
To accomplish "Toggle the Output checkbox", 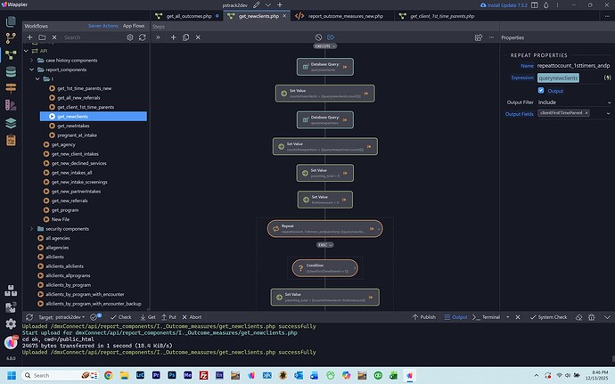I will pyautogui.click(x=542, y=90).
